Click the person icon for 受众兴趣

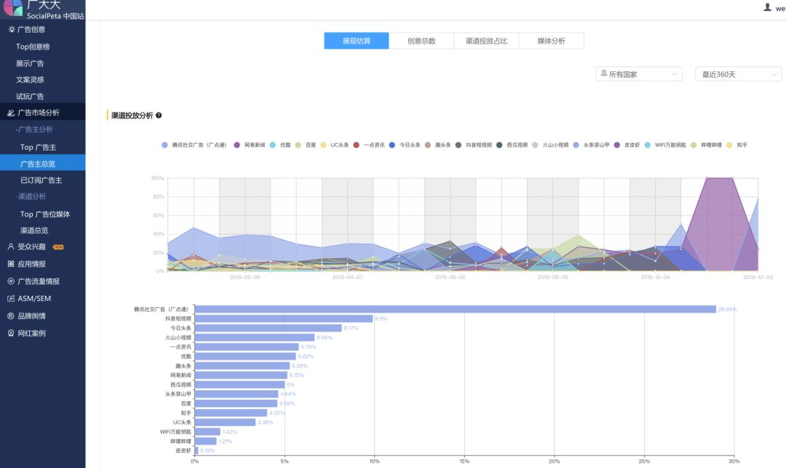tap(11, 247)
